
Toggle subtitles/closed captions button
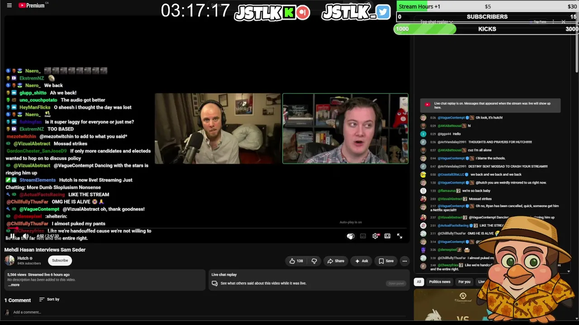[363, 236]
